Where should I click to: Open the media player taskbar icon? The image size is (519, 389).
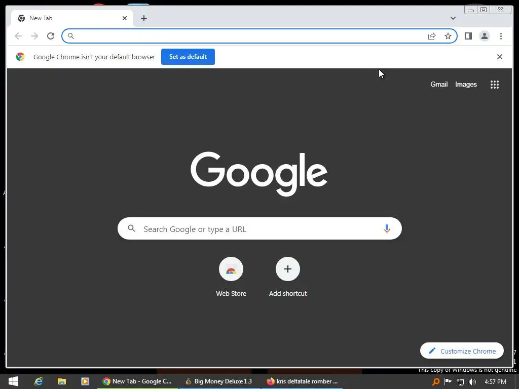(x=85, y=381)
